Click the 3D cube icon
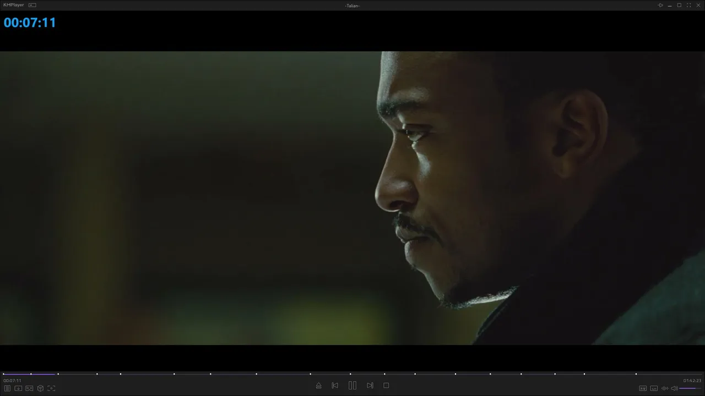 click(40, 388)
